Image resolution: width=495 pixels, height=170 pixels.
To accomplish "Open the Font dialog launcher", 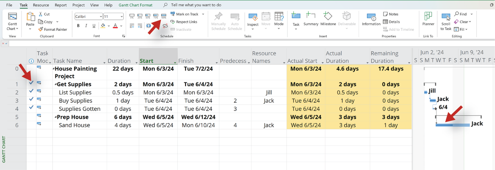I will [x=124, y=36].
